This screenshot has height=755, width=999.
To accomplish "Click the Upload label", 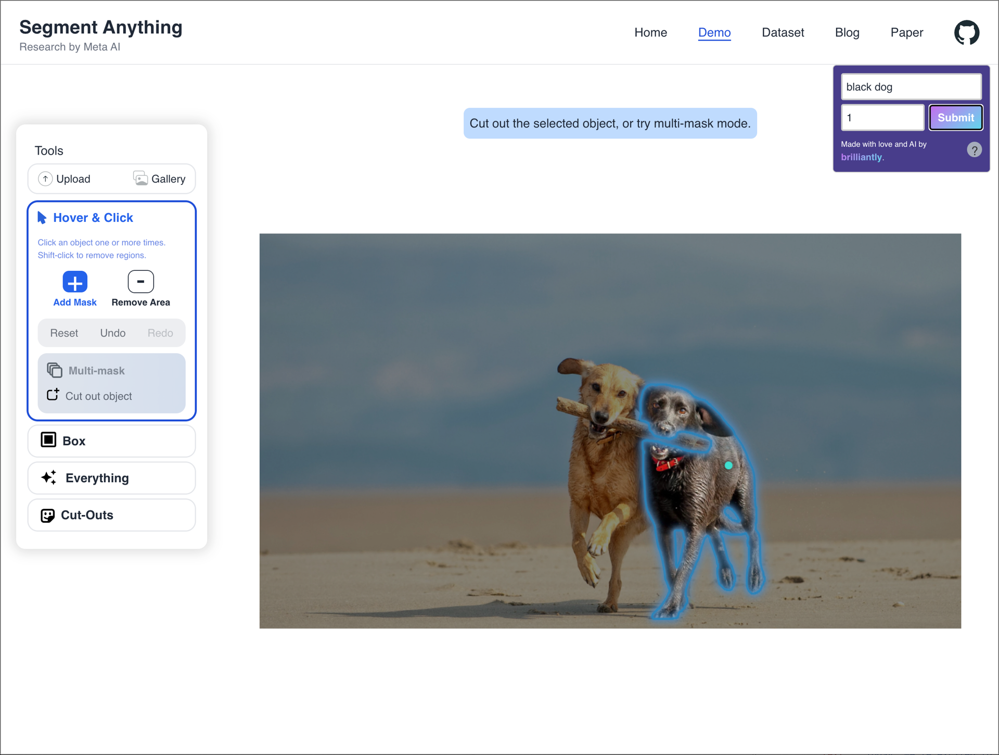I will [x=73, y=179].
